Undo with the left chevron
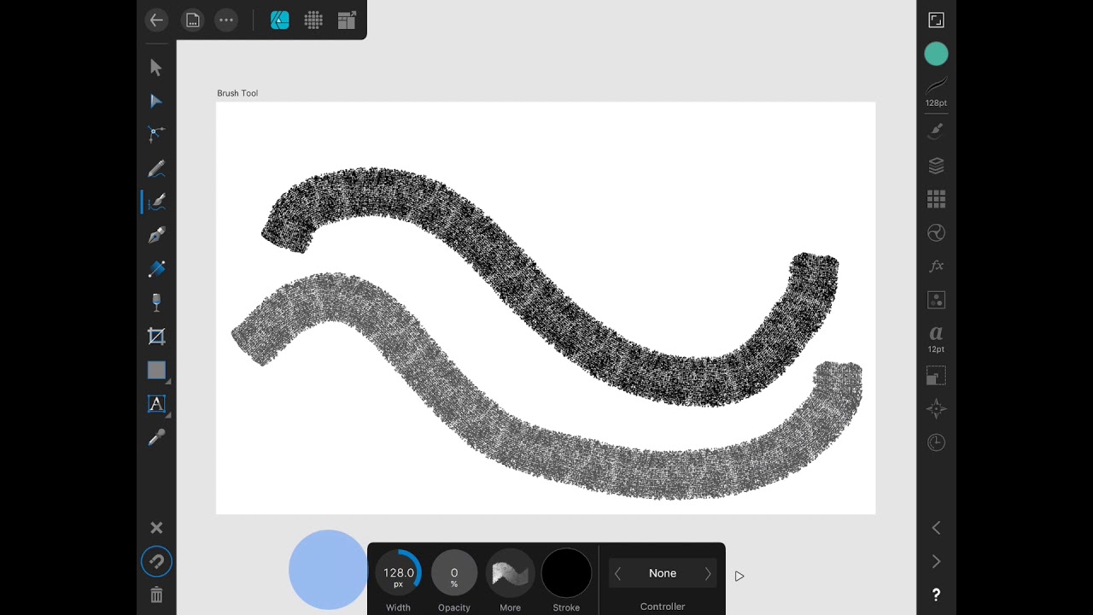This screenshot has height=615, width=1093. point(937,528)
